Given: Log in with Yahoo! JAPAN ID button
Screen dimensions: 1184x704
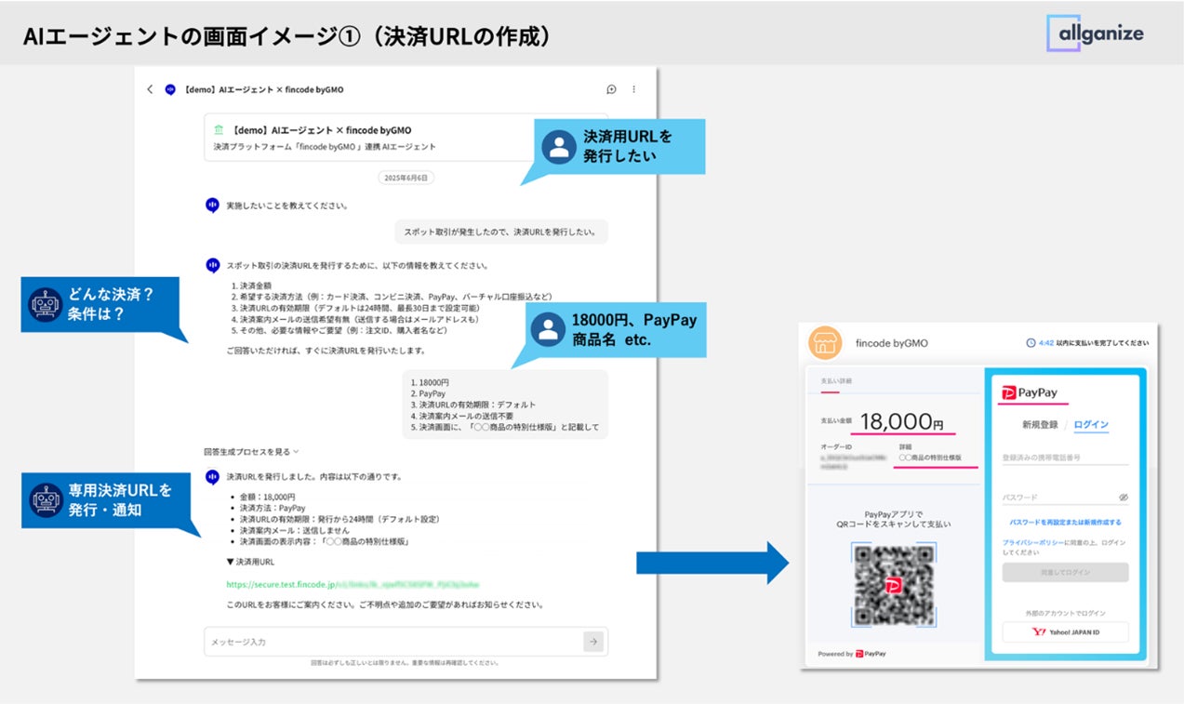Looking at the screenshot, I should tap(1065, 632).
